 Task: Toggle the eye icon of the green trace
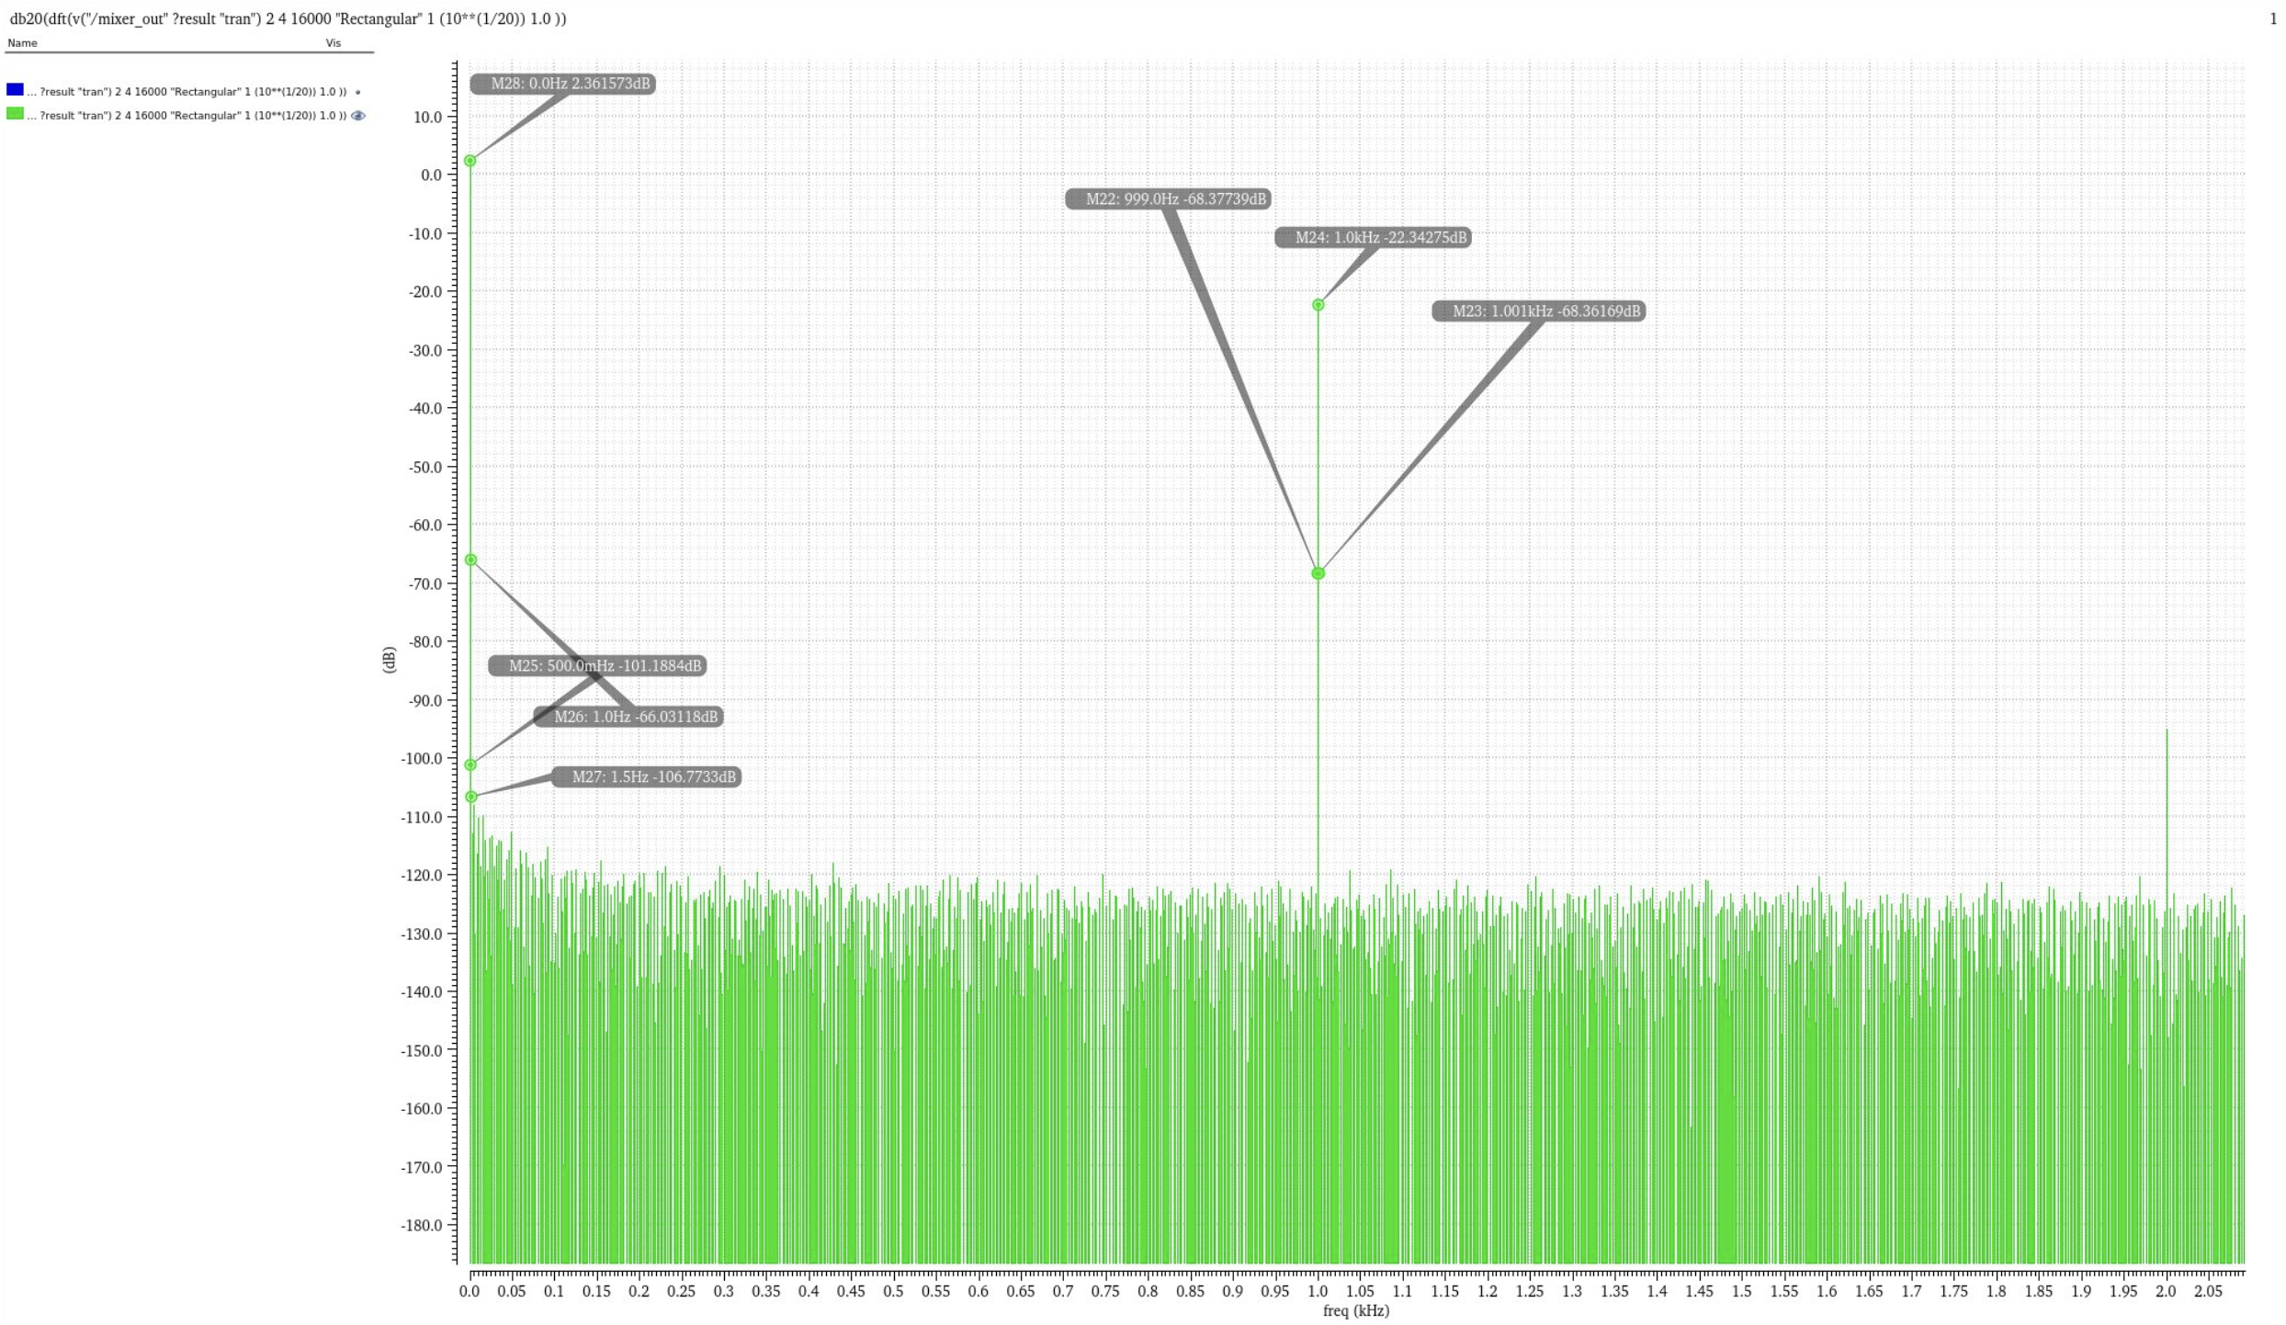point(358,116)
